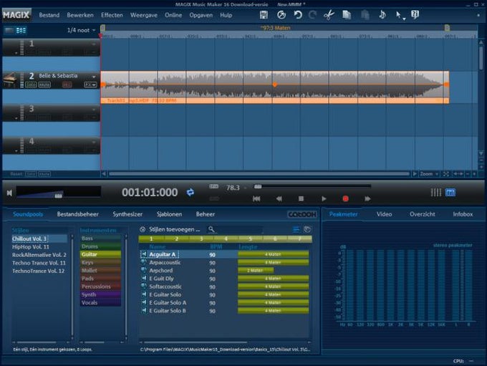Open the 1/4 noot quantize dropdown
487x366 pixels.
click(x=82, y=30)
